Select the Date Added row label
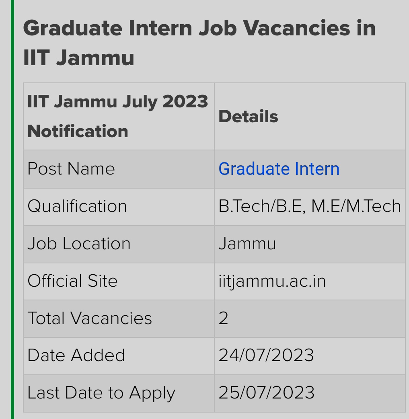The width and height of the screenshot is (409, 419). [x=76, y=356]
